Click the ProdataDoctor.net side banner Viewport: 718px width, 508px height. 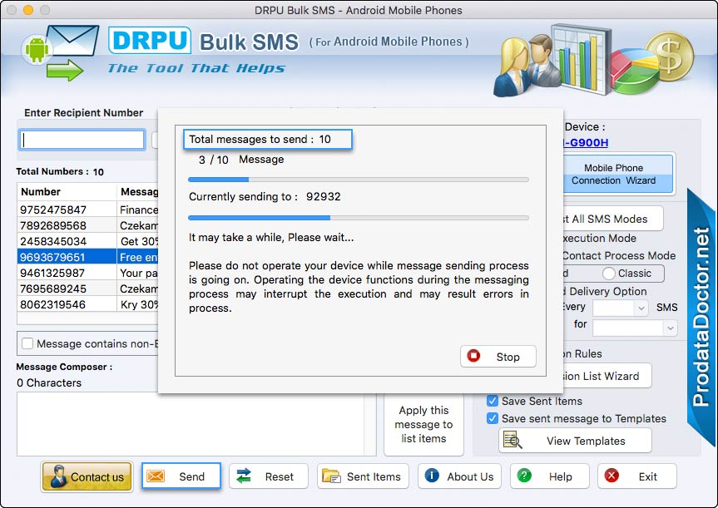coord(701,317)
